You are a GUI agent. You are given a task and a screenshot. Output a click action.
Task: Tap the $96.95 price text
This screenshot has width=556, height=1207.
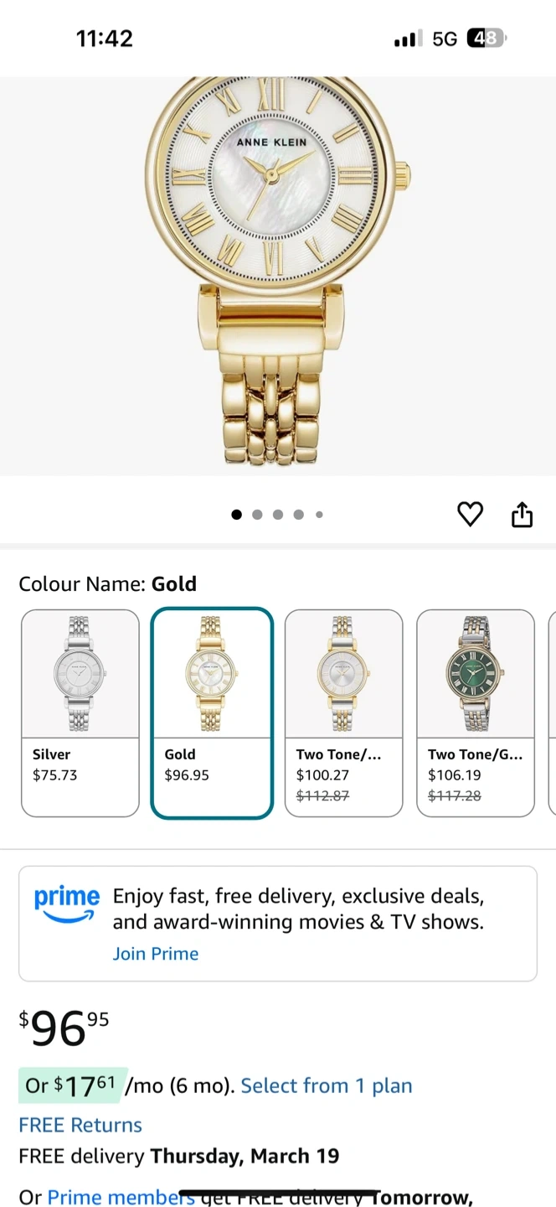click(x=64, y=1028)
